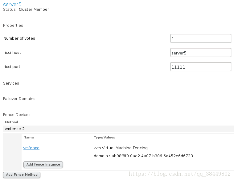Image resolution: width=234 pixels, height=180 pixels.
Task: Click the Add Fence Instance button
Action: (43, 165)
